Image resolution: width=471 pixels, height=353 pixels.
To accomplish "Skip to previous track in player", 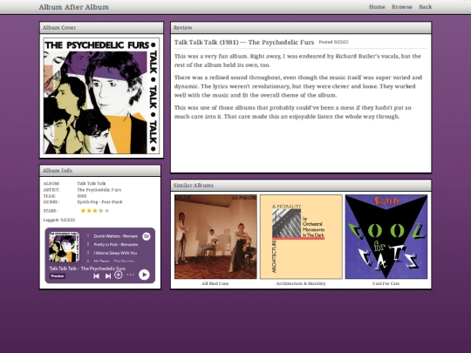I will [x=96, y=275].
